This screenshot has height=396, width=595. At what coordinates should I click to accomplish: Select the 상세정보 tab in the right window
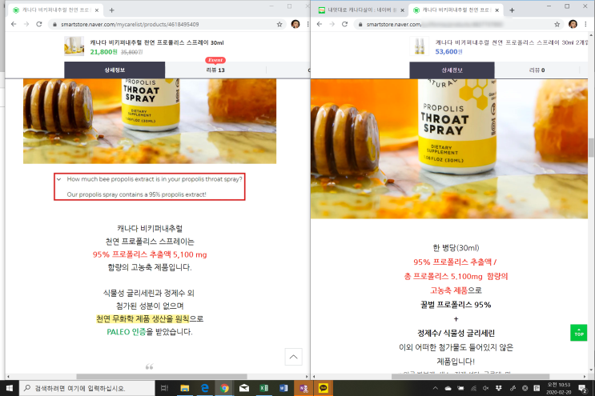click(452, 70)
